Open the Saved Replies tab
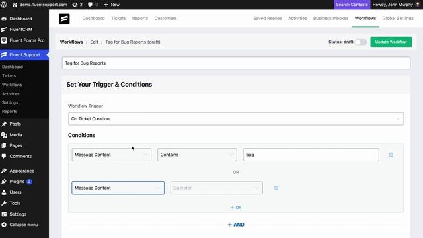Viewport: 423px width, 238px height. (267, 18)
